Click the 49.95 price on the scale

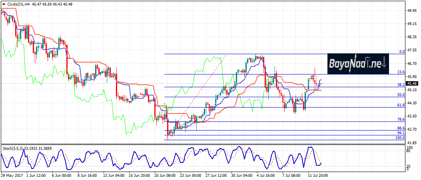click(413, 11)
